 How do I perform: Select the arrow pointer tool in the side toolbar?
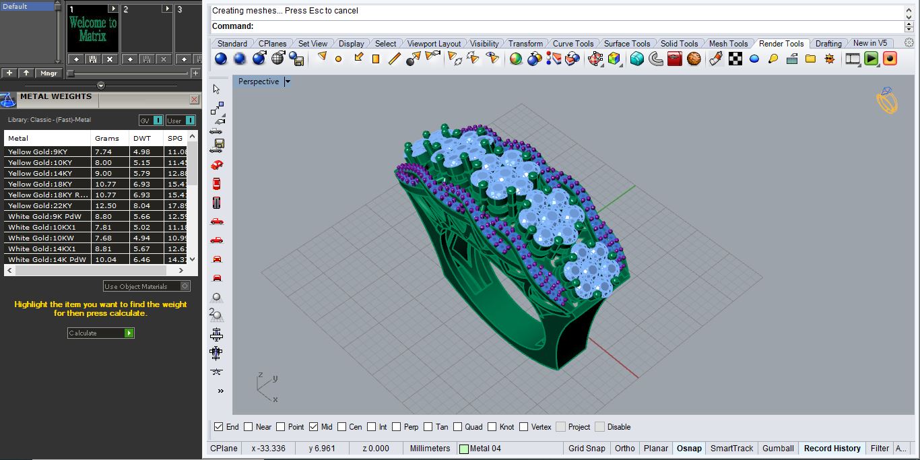(217, 88)
